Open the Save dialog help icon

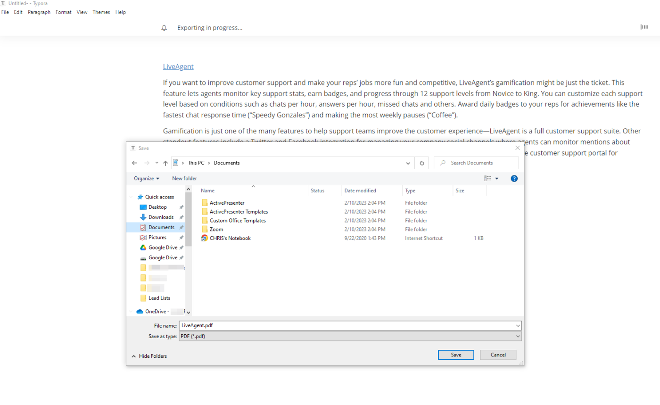coord(514,178)
